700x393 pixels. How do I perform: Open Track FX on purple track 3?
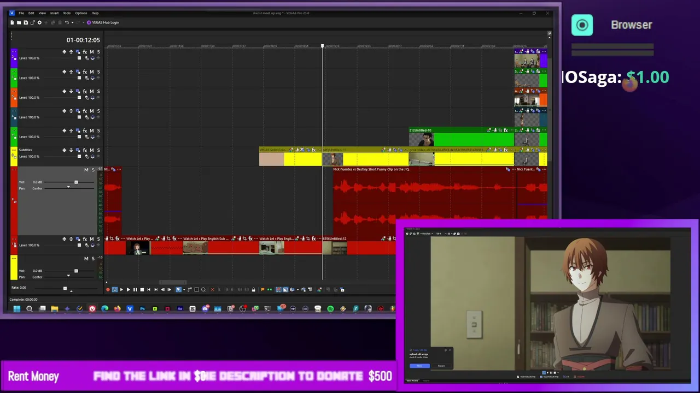(85, 52)
